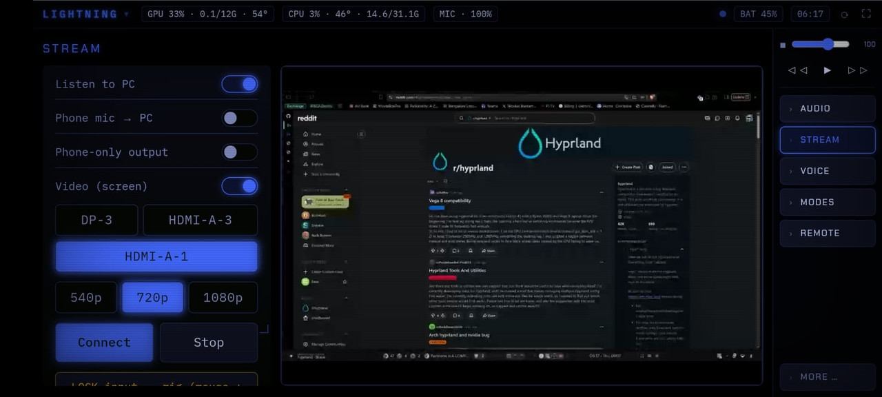Upvote the Hyprland Tools And Utilities post
The width and height of the screenshot is (882, 397).
point(433,316)
